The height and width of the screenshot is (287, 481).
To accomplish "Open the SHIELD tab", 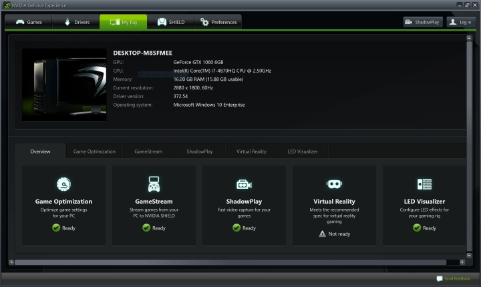I will click(171, 22).
